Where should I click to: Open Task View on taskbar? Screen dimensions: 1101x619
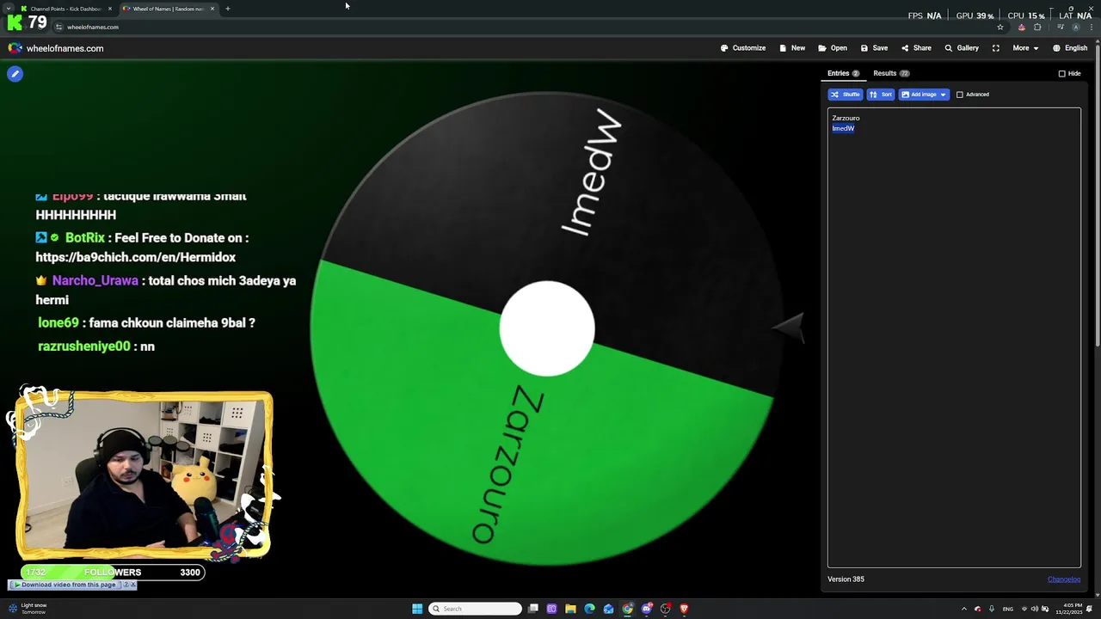click(533, 609)
